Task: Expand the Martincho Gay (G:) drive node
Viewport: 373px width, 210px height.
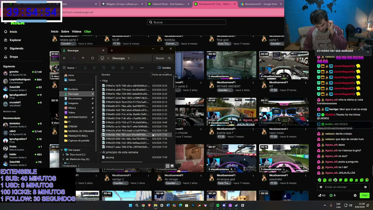Action: [x=63, y=159]
